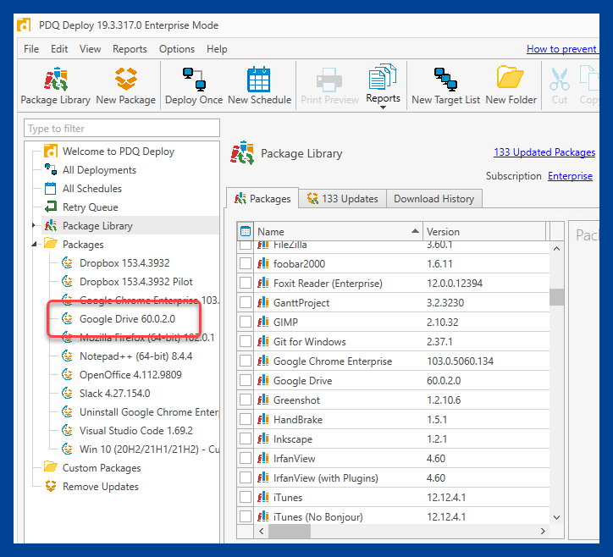Create a New Schedule from the toolbar
This screenshot has height=557, width=613.
pyautogui.click(x=259, y=86)
